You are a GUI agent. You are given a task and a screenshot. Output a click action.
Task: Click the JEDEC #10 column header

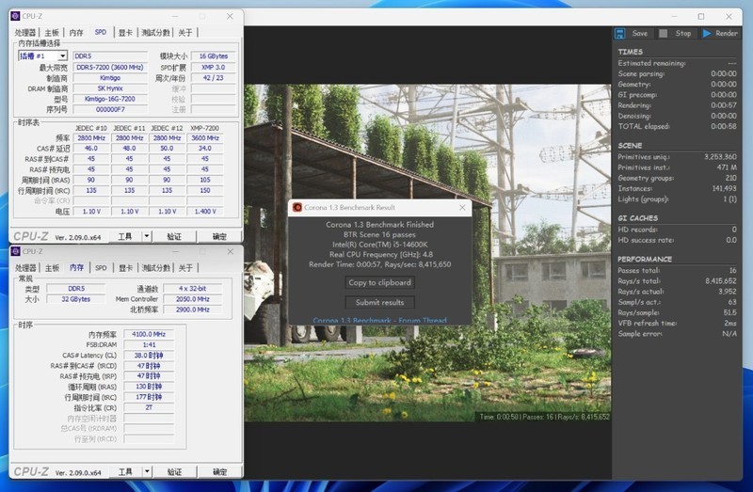(x=90, y=128)
